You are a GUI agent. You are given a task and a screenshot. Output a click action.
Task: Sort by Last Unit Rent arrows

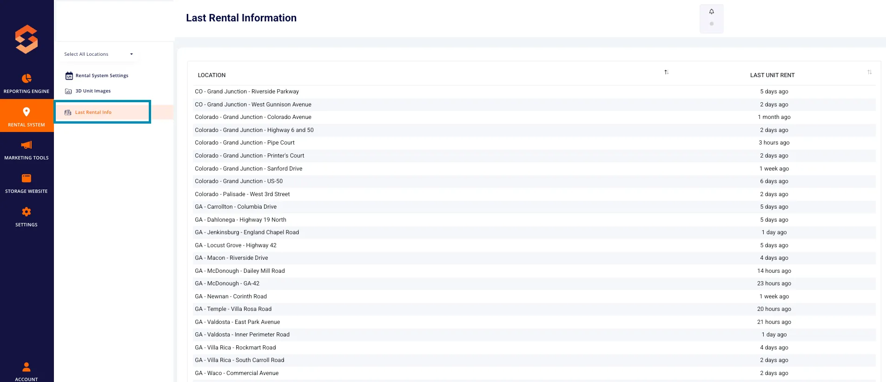[x=869, y=72]
